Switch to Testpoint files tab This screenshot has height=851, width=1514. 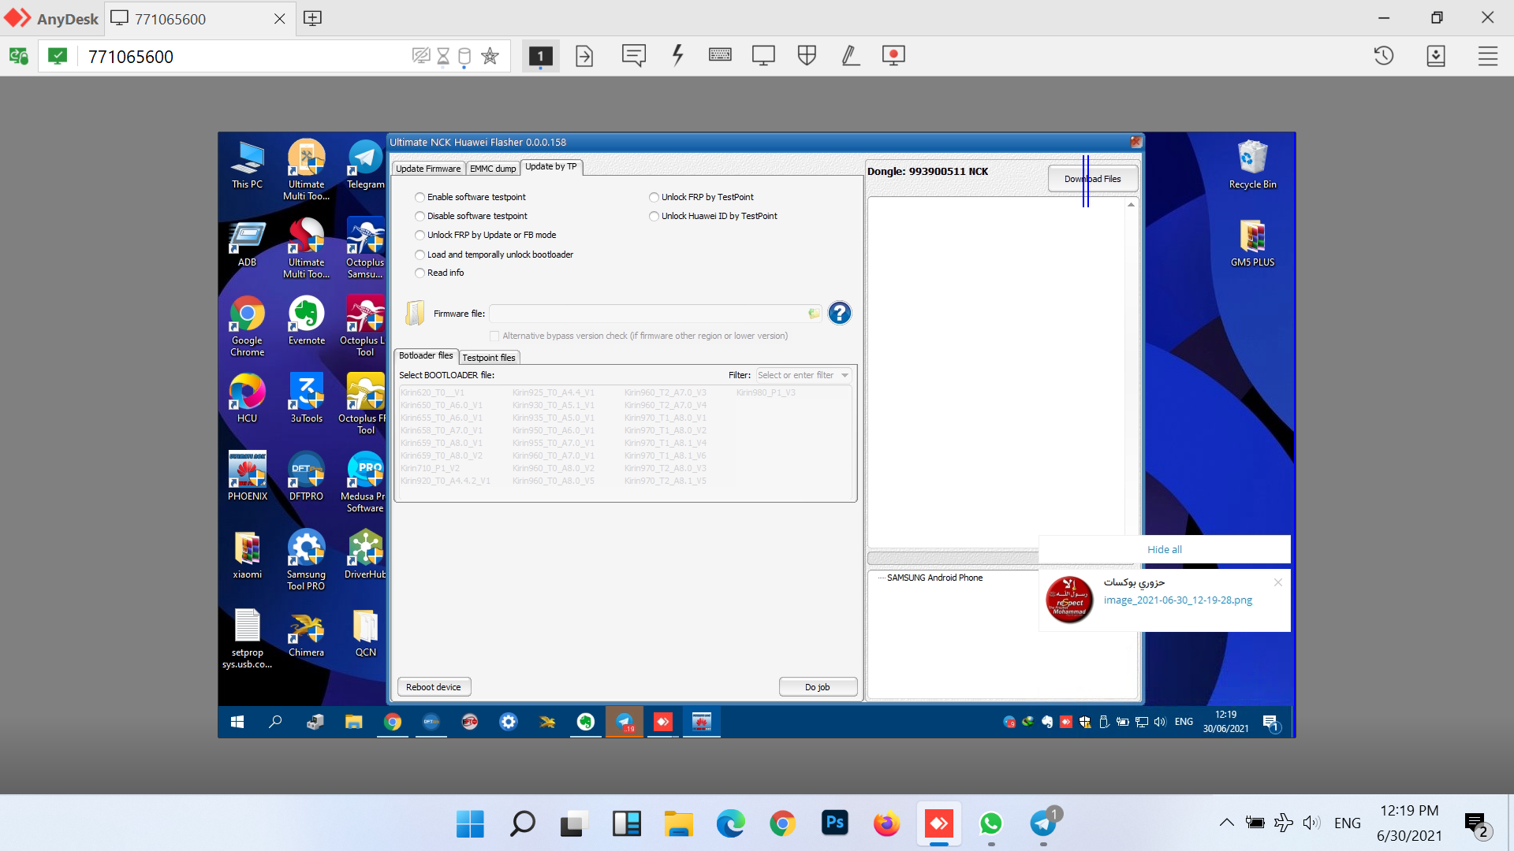click(x=489, y=358)
